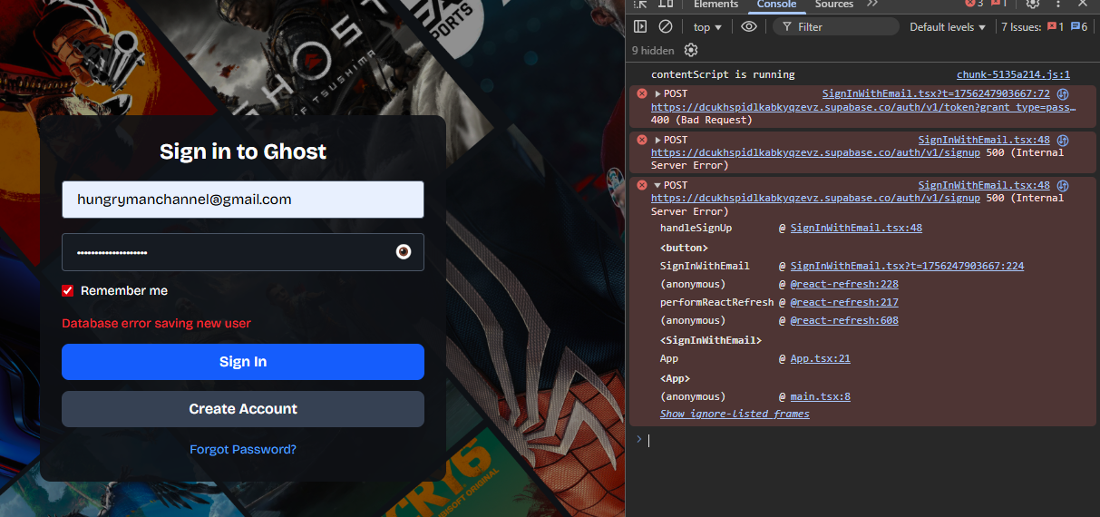
Task: Click the blue issues message icon showing 6
Action: pyautogui.click(x=1079, y=27)
